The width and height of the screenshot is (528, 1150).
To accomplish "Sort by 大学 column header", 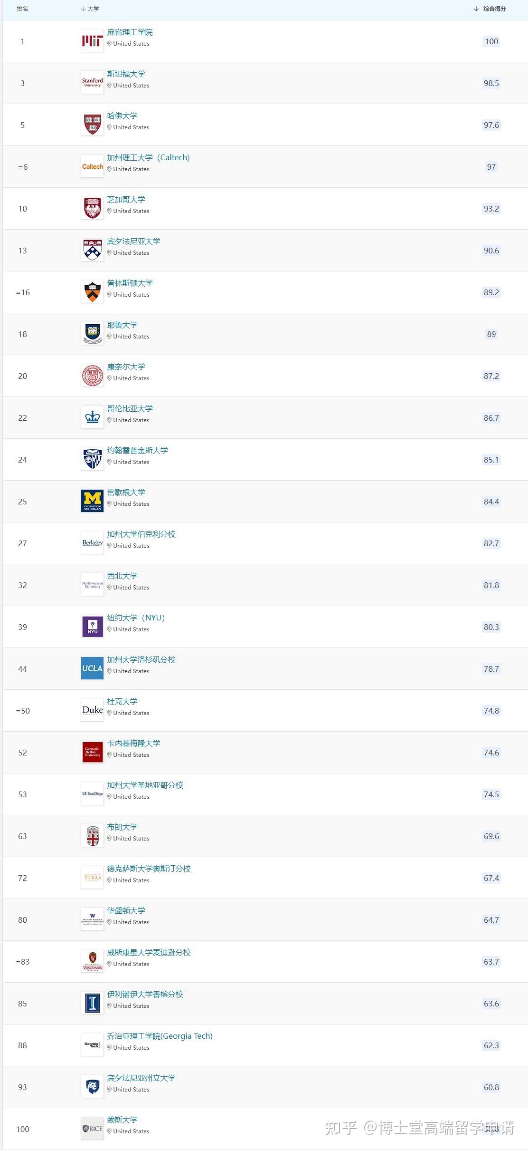I will pyautogui.click(x=93, y=9).
